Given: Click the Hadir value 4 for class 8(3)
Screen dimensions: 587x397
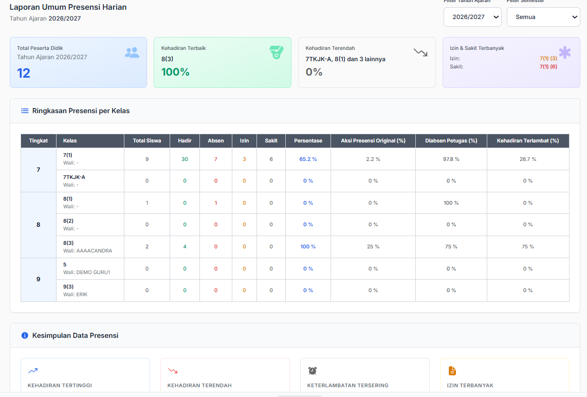Looking at the screenshot, I should (185, 247).
